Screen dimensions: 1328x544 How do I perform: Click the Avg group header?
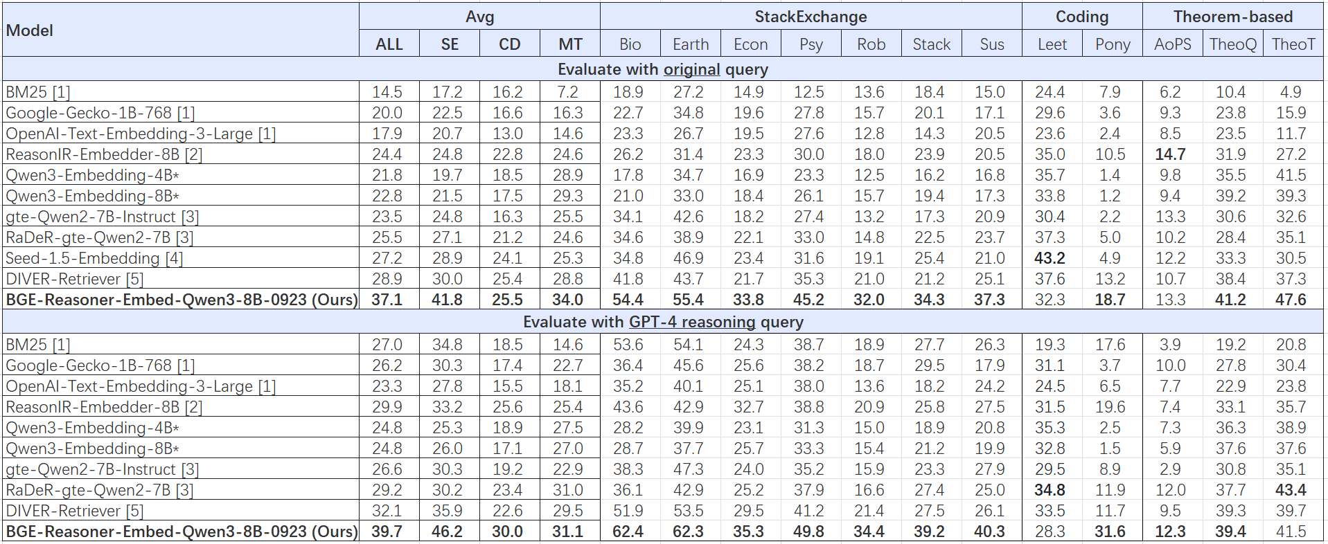[x=479, y=17]
